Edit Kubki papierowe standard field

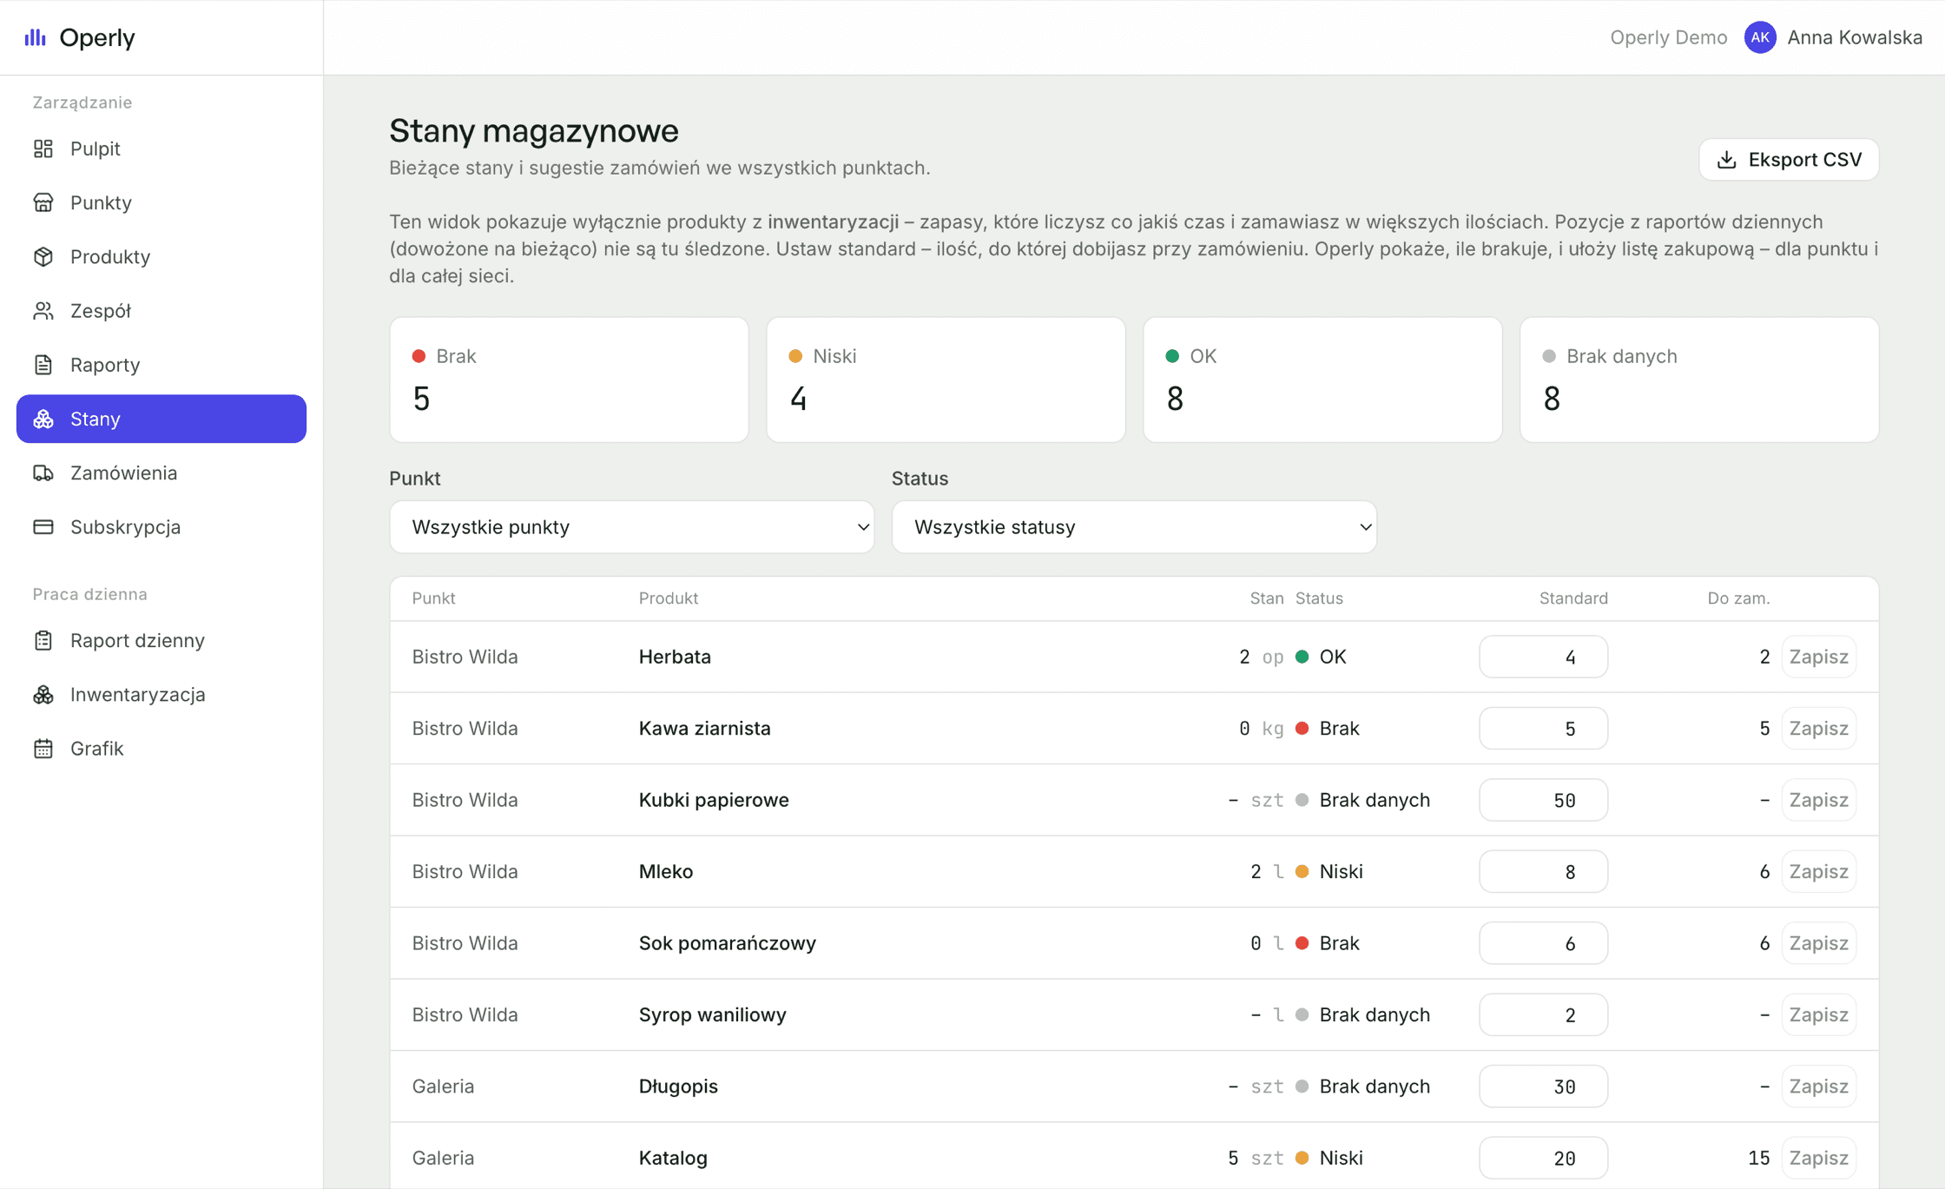pyautogui.click(x=1543, y=800)
